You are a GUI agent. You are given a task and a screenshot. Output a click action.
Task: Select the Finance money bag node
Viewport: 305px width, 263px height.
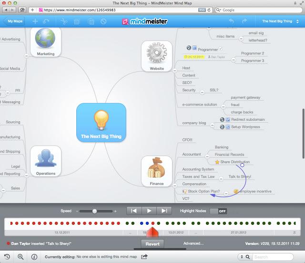pyautogui.click(x=157, y=171)
